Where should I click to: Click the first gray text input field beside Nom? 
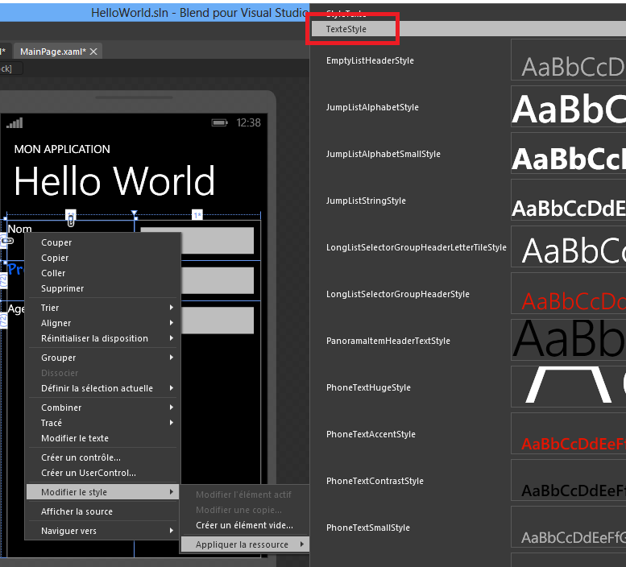click(x=197, y=241)
